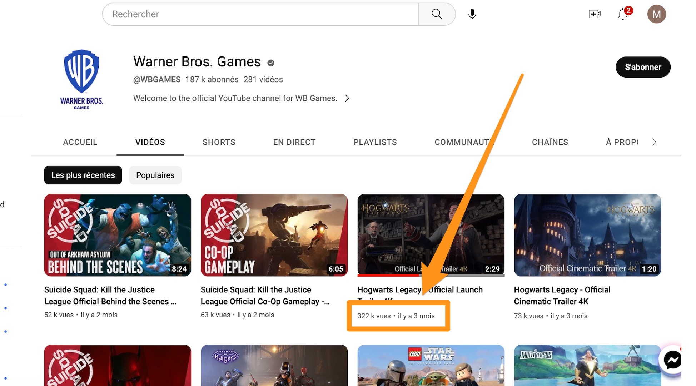The image size is (696, 386).
Task: Open the create video menu
Action: (594, 14)
